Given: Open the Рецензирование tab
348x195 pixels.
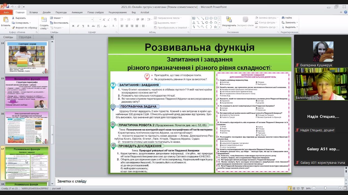Looking at the screenshot, I should click(117, 12).
